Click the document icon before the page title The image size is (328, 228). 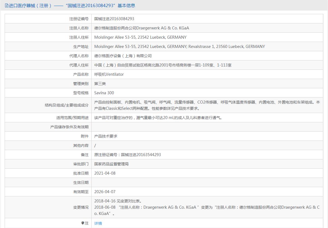7,5
